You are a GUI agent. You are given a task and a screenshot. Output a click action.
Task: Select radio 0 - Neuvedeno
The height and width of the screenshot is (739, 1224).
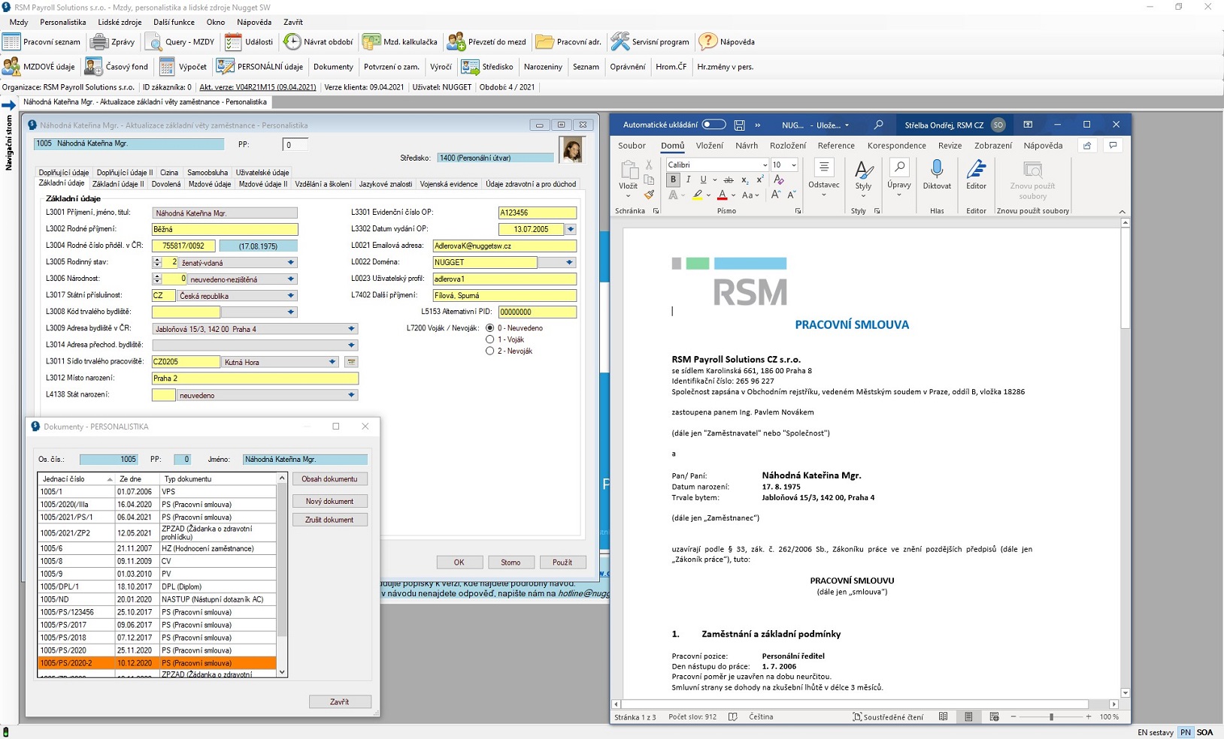click(x=490, y=328)
